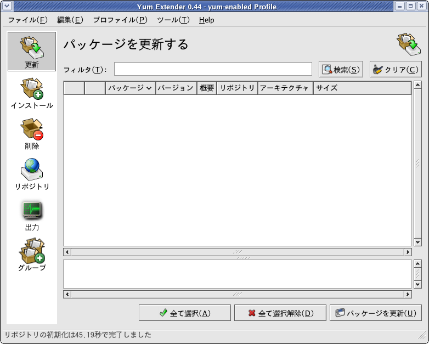
Task: Select the 更新 (Update) sidebar icon
Action: point(32,52)
